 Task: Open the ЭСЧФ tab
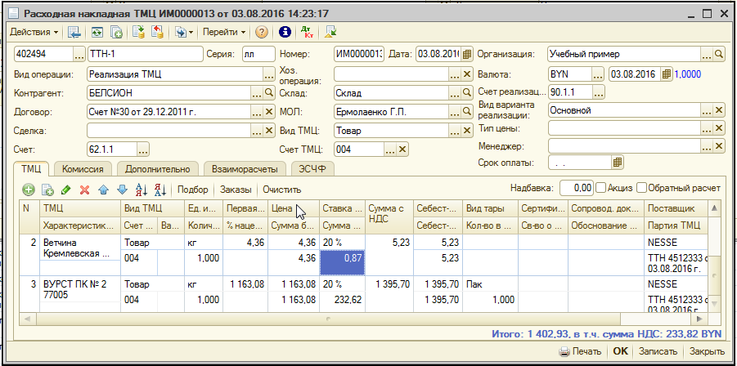[312, 169]
